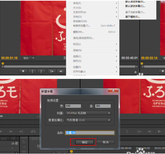165x154 pixels.
Task: Click the 00:01:04:00 timeline ruler label
Action: [x=143, y=148]
